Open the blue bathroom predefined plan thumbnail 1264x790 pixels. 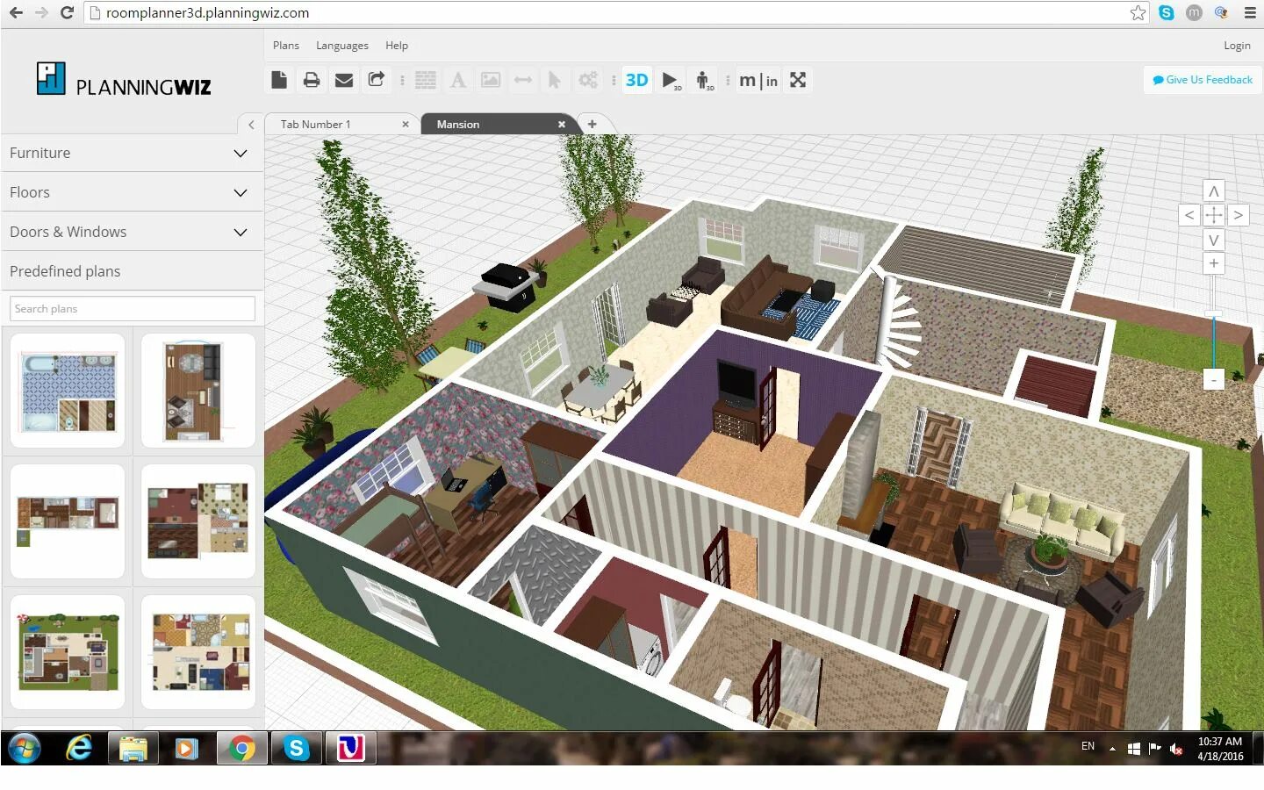pyautogui.click(x=67, y=391)
